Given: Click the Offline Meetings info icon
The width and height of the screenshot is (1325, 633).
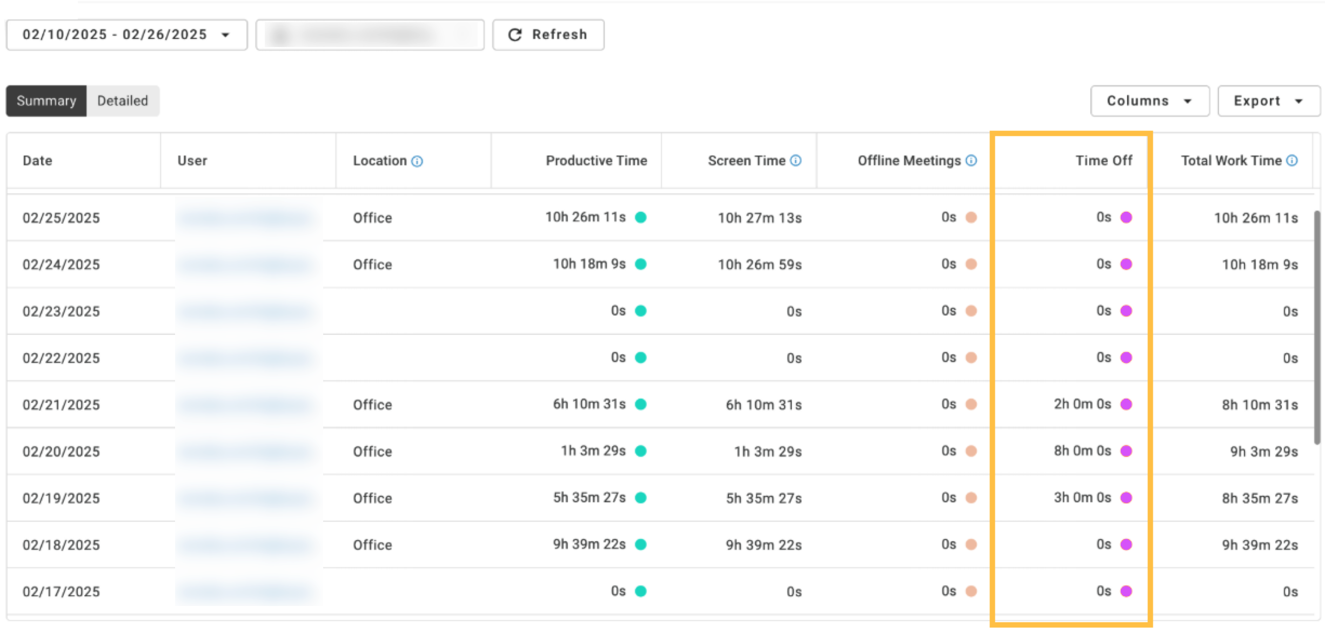Looking at the screenshot, I should (x=971, y=160).
